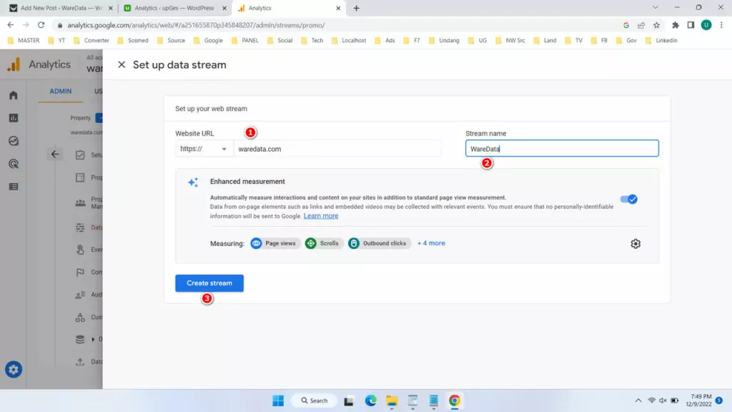Viewport: 732px width, 412px height.
Task: Open the Conversions flag icon
Action: 80,272
